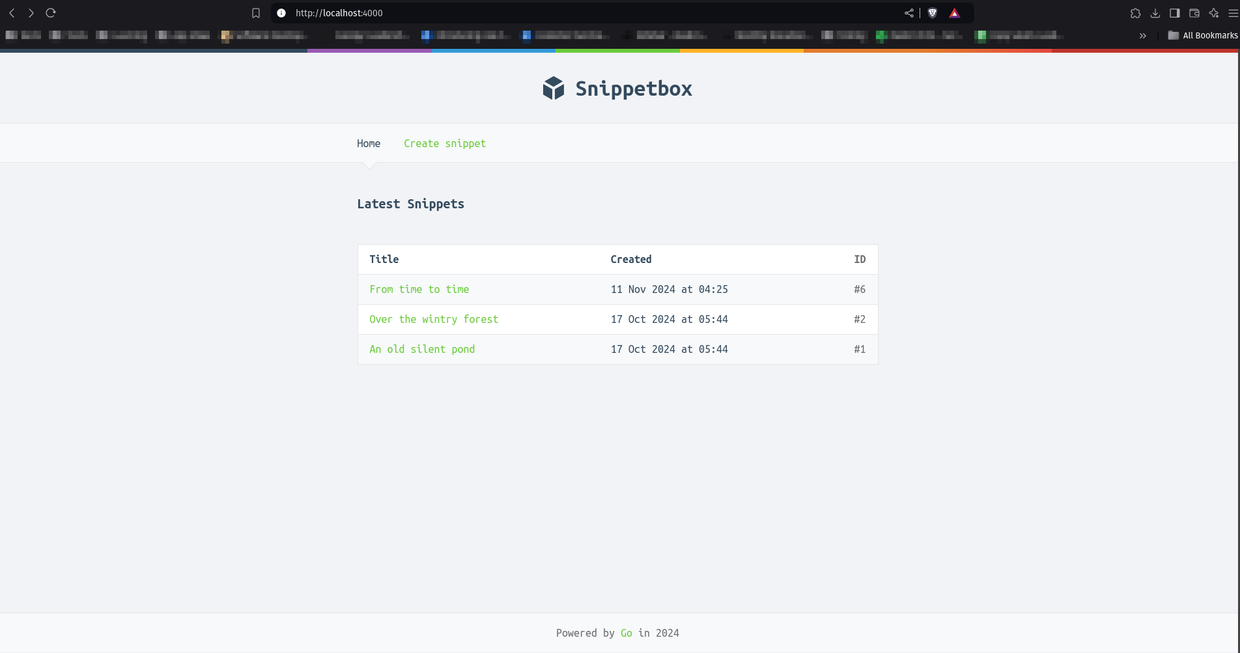Open the browser hamburger menu
Screen dimensions: 1240x653
(1234, 13)
